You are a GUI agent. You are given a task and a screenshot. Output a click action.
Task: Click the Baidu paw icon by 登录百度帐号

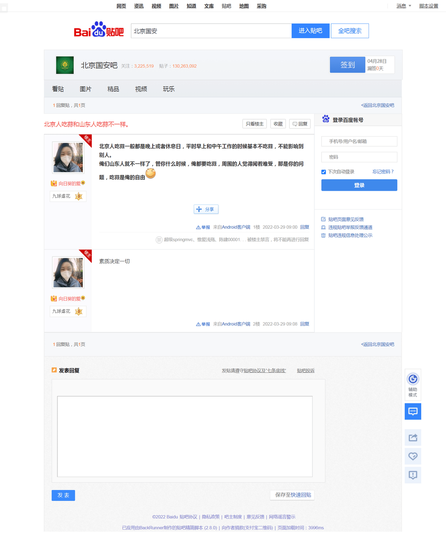click(x=326, y=119)
